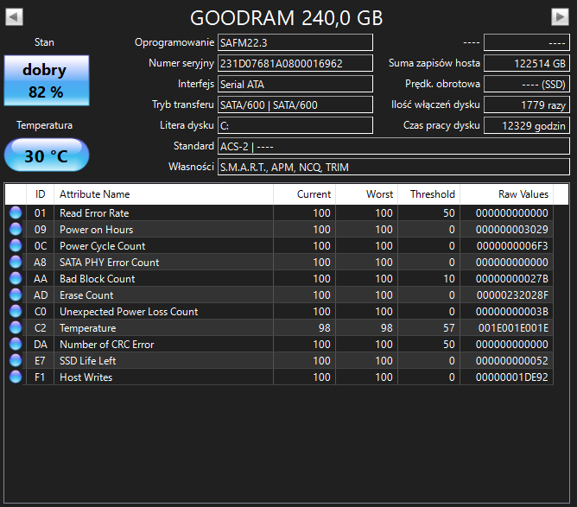This screenshot has width=577, height=507.
Task: Click the 30 °C temperature indicator
Action: (47, 155)
